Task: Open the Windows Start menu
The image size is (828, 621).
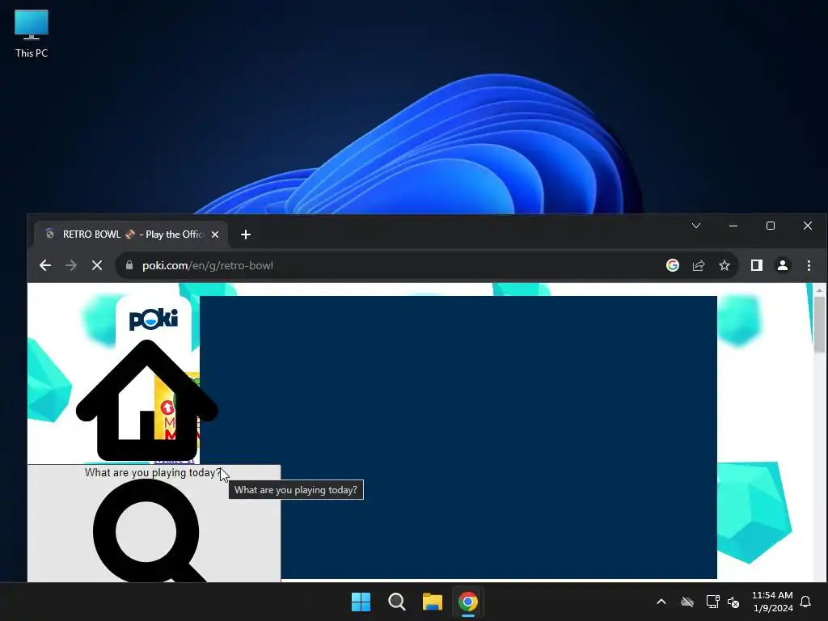Action: [361, 602]
